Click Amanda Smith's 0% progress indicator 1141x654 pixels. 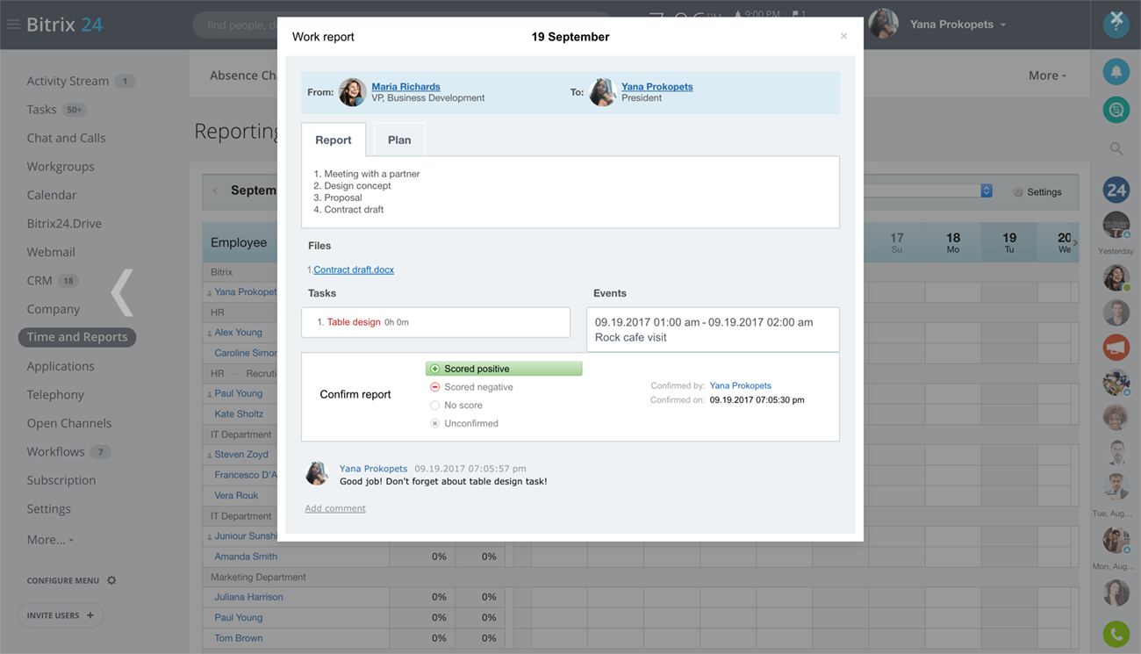439,556
